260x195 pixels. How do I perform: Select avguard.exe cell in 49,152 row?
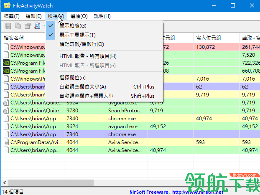coord(127,127)
